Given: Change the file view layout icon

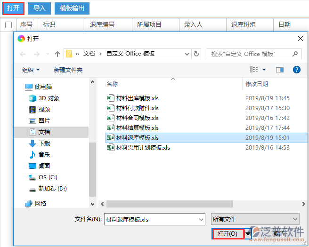Looking at the screenshot, I should coord(254,70).
